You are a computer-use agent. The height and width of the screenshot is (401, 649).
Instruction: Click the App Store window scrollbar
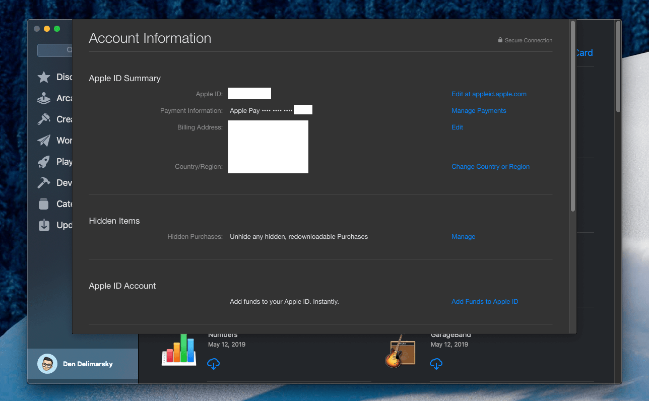pyautogui.click(x=618, y=65)
